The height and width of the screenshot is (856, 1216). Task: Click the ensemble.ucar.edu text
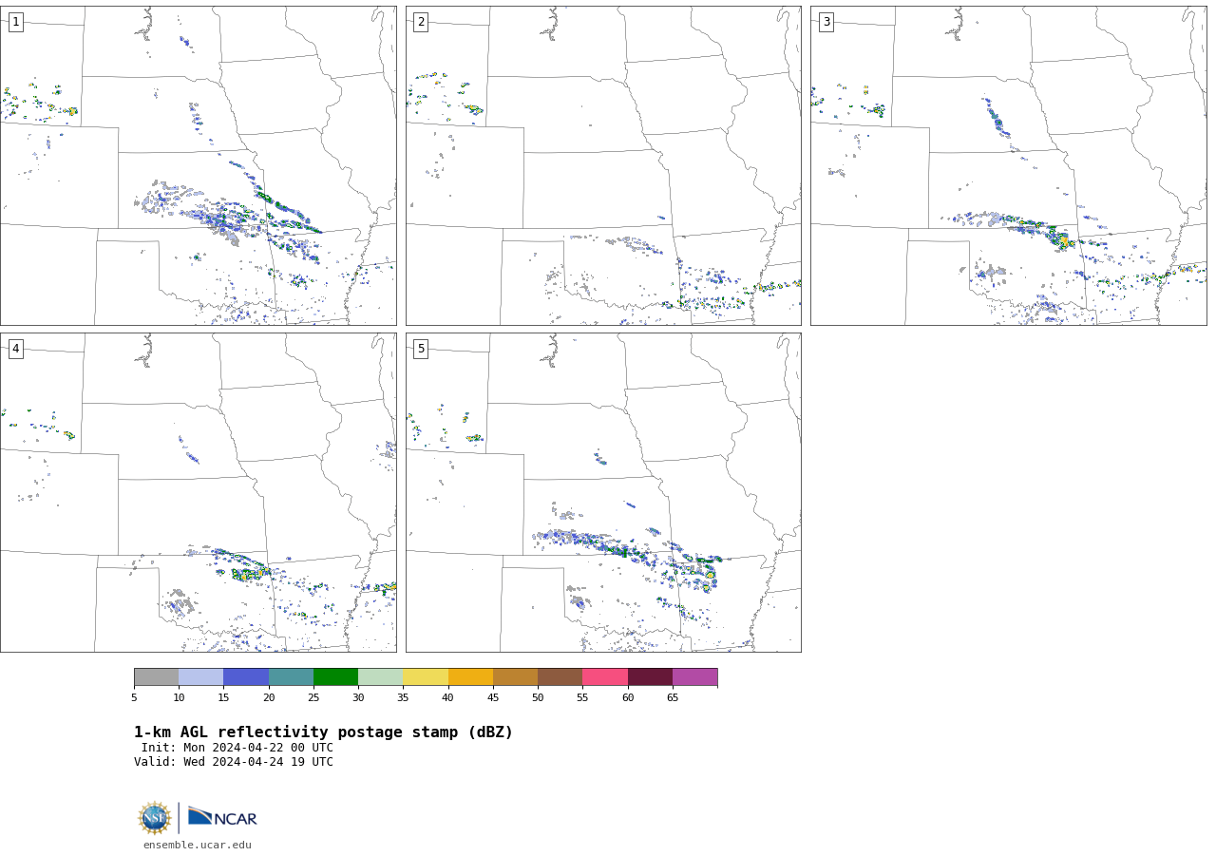point(198,845)
